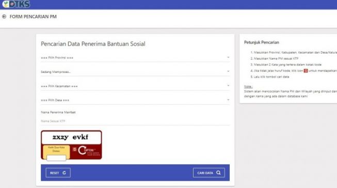337x188 pixels.
Task: Click the captcha image showing zxzy evkf
Action: [x=71, y=137]
